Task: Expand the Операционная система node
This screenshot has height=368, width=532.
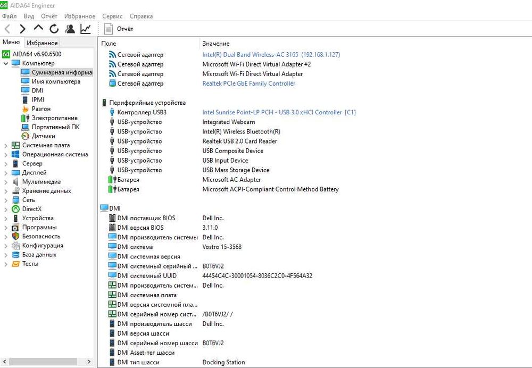Action: tap(6, 155)
